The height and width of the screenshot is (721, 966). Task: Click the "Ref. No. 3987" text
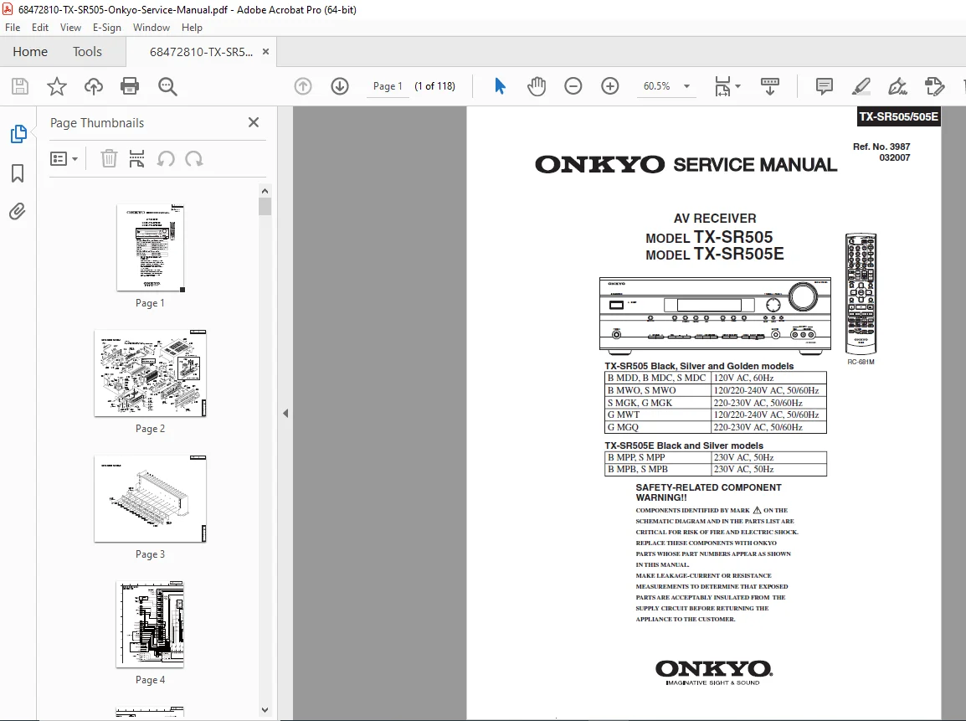pos(881,147)
